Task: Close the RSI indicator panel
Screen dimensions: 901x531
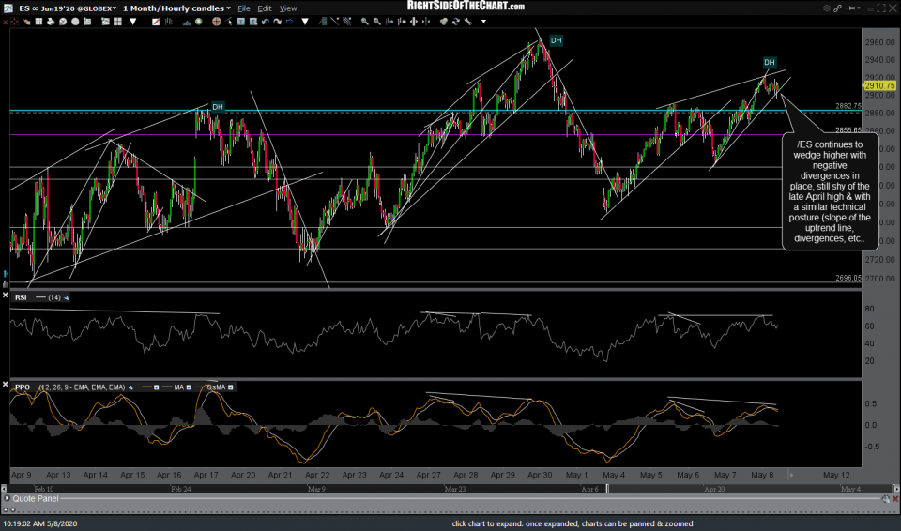Action: (x=6, y=295)
